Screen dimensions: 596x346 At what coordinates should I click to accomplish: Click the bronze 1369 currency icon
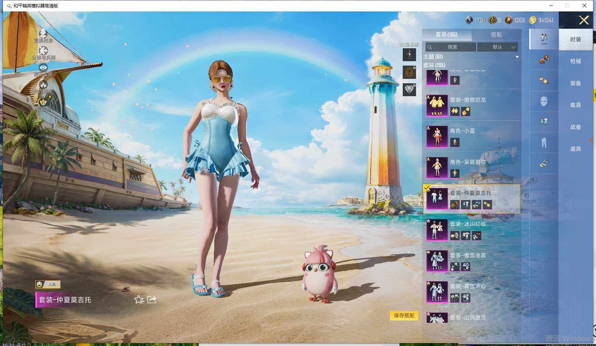509,20
